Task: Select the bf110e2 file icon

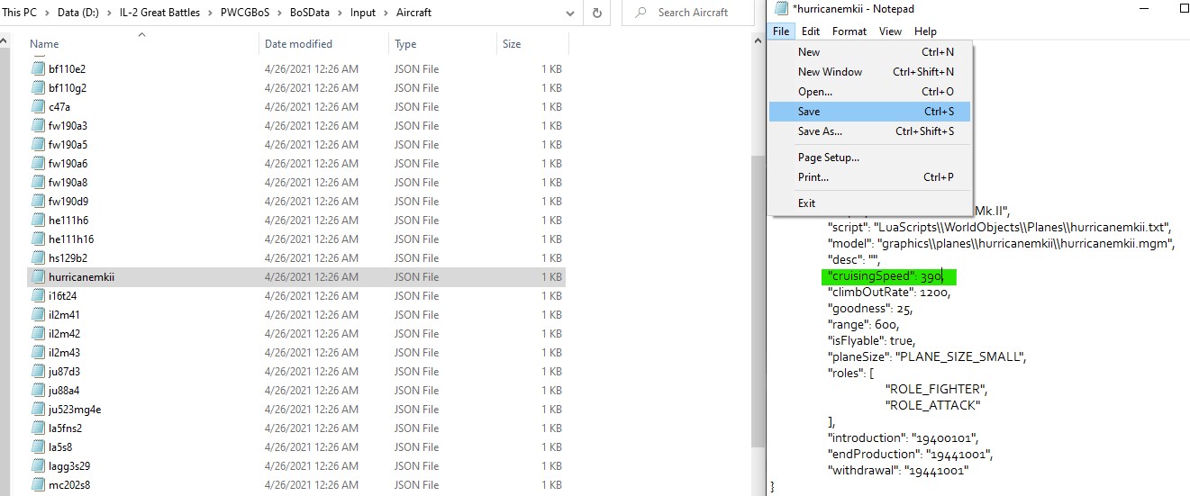Action: point(38,69)
